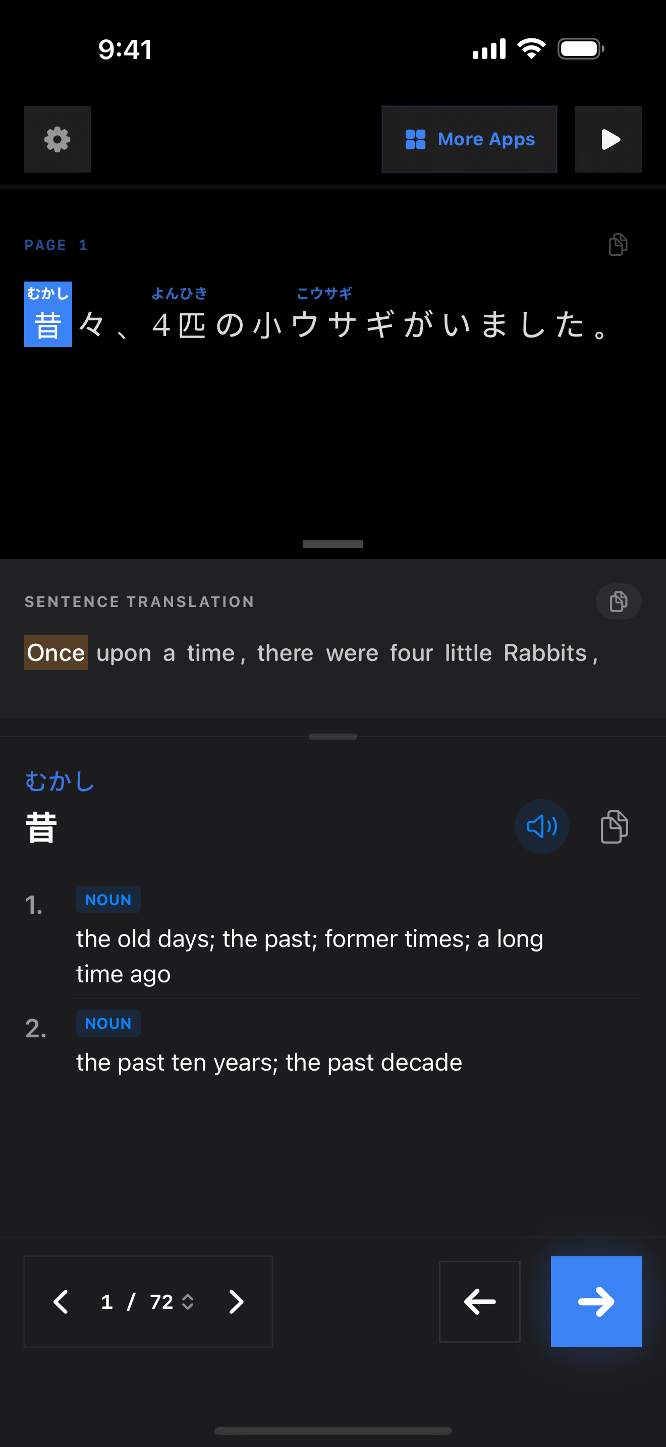Select the highlighted word 昔 in sentence
Screen dimensions: 666x1447
48,324
